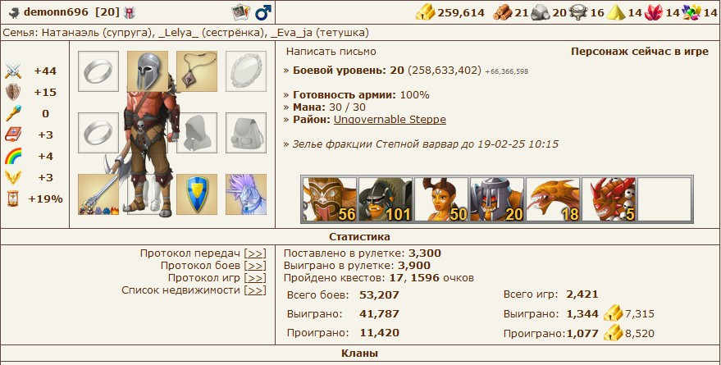Viewport: 721px width, 365px height.
Task: Click the blue shield equipment slot
Action: pos(197,194)
